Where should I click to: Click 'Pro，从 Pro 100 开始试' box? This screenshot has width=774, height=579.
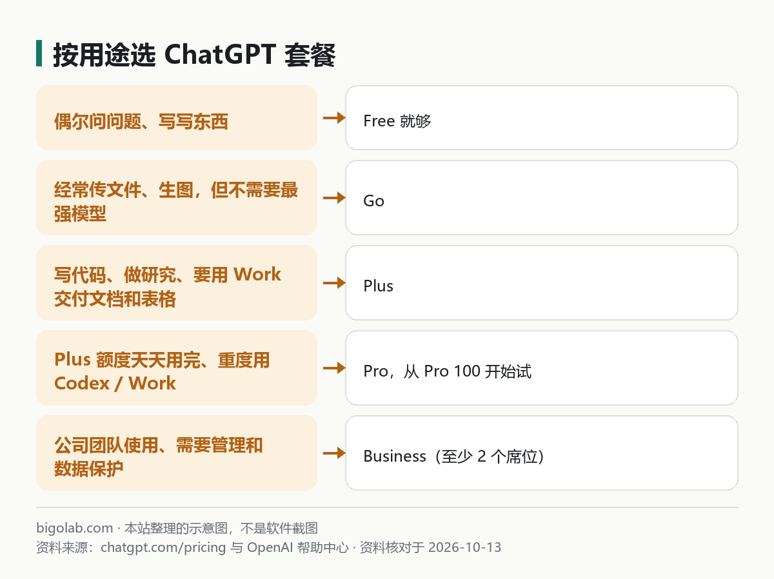click(x=542, y=368)
